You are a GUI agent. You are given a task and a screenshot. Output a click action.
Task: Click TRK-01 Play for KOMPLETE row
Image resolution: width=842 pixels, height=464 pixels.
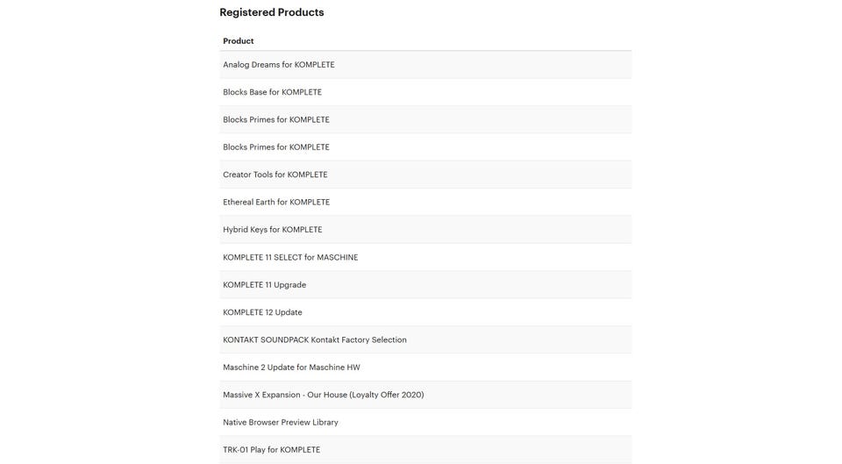pyautogui.click(x=425, y=449)
